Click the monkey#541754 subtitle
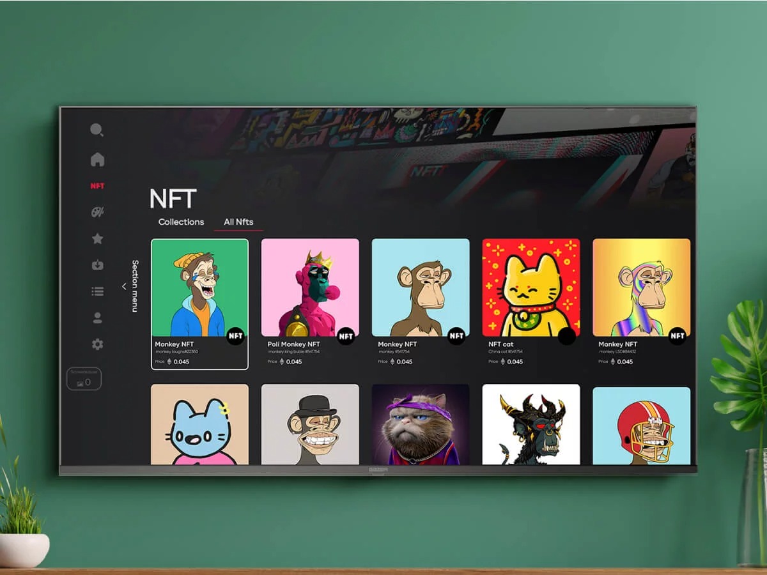The width and height of the screenshot is (767, 575). 393,351
